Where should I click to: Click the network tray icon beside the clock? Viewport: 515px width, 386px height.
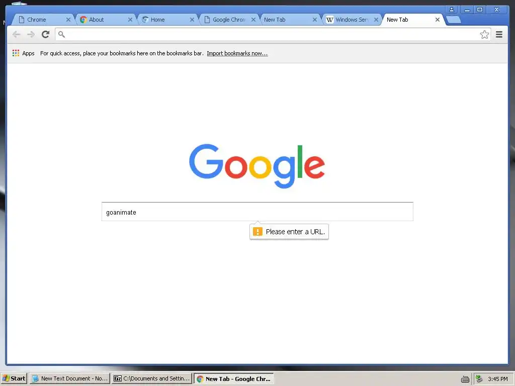pos(479,379)
